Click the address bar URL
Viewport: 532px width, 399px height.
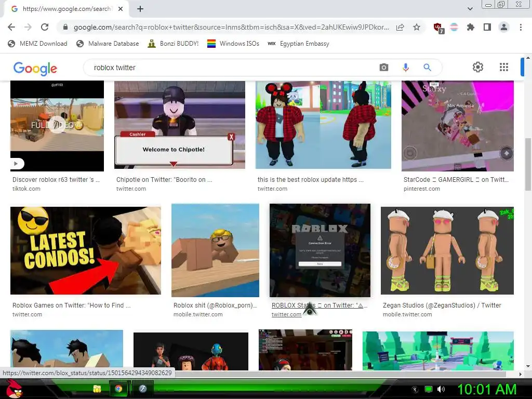point(231,27)
